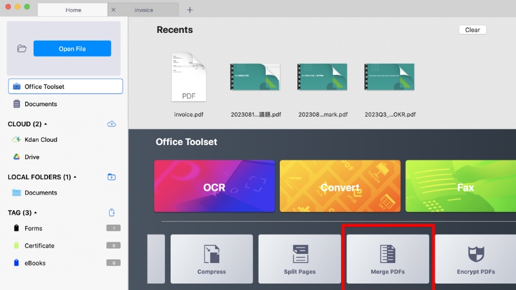516x290 pixels.
Task: Launch the Fax tool card
Action: 461,186
